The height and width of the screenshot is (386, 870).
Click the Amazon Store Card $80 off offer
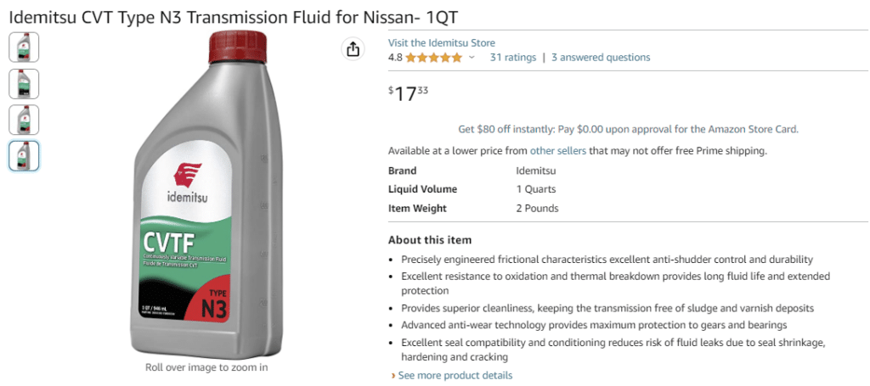pos(628,129)
